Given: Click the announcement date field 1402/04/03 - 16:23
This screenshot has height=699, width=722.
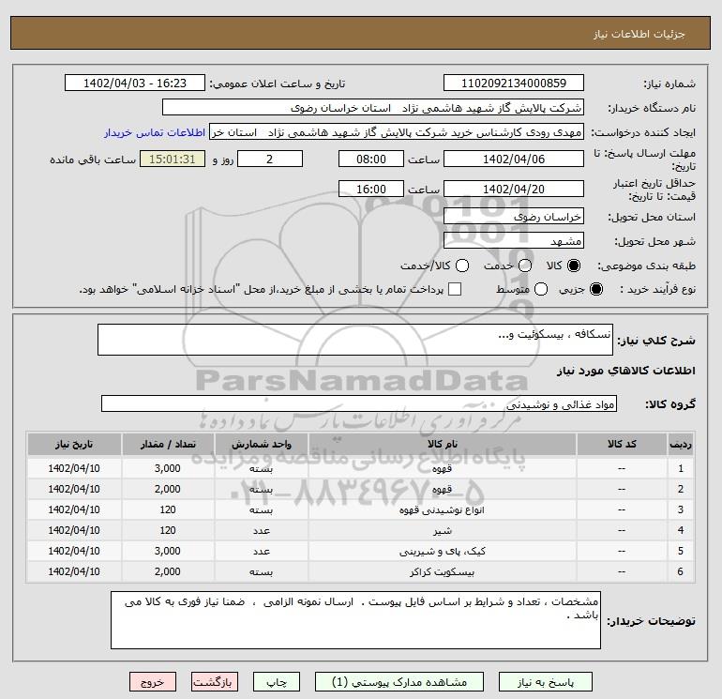Looking at the screenshot, I should point(135,84).
